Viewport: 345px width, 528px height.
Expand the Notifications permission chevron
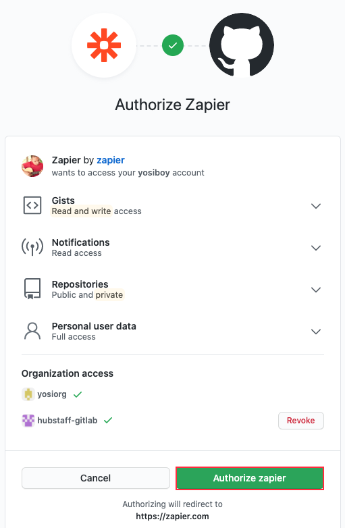point(316,248)
